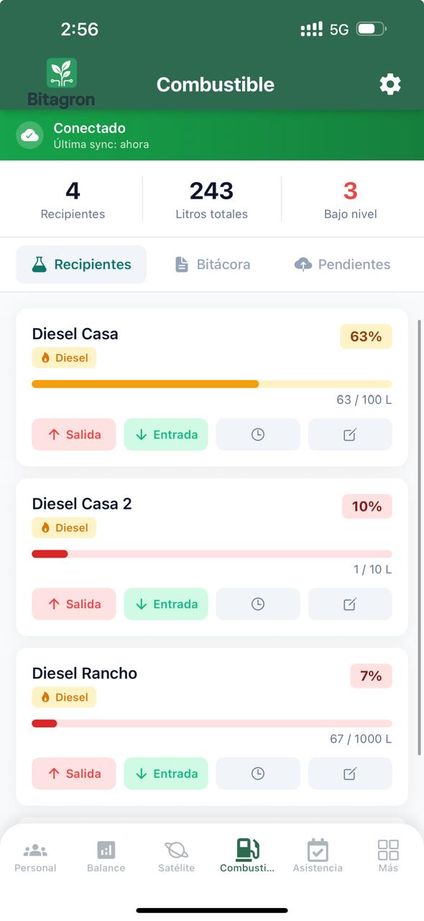The image size is (424, 921).
Task: Open the Más grid menu
Action: point(388,856)
